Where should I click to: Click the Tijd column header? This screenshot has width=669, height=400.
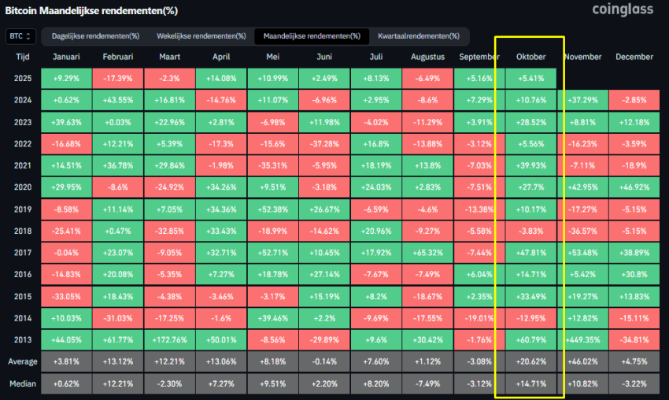click(x=23, y=57)
